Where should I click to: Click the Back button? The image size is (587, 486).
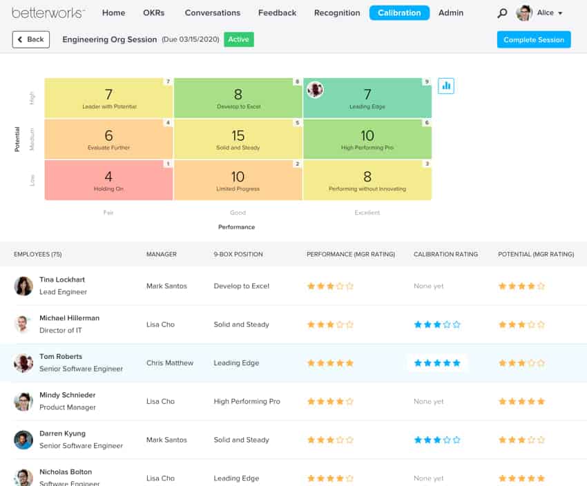coord(30,39)
